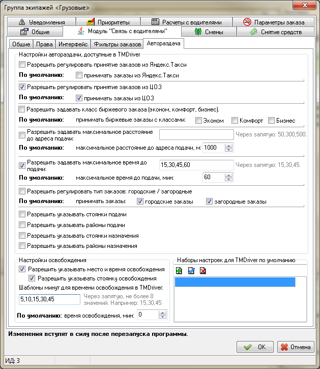
Task: Click the Отмена button
Action: pyautogui.click(x=295, y=347)
